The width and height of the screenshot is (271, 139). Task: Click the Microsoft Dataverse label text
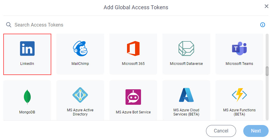point(186,64)
